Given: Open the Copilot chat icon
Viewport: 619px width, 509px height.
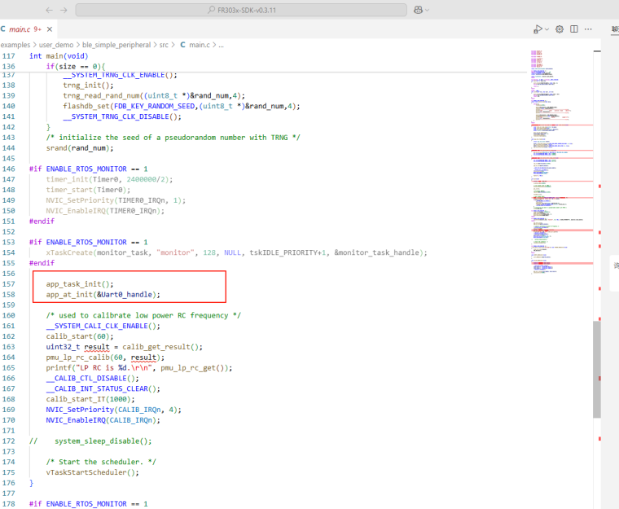Looking at the screenshot, I should [x=418, y=10].
